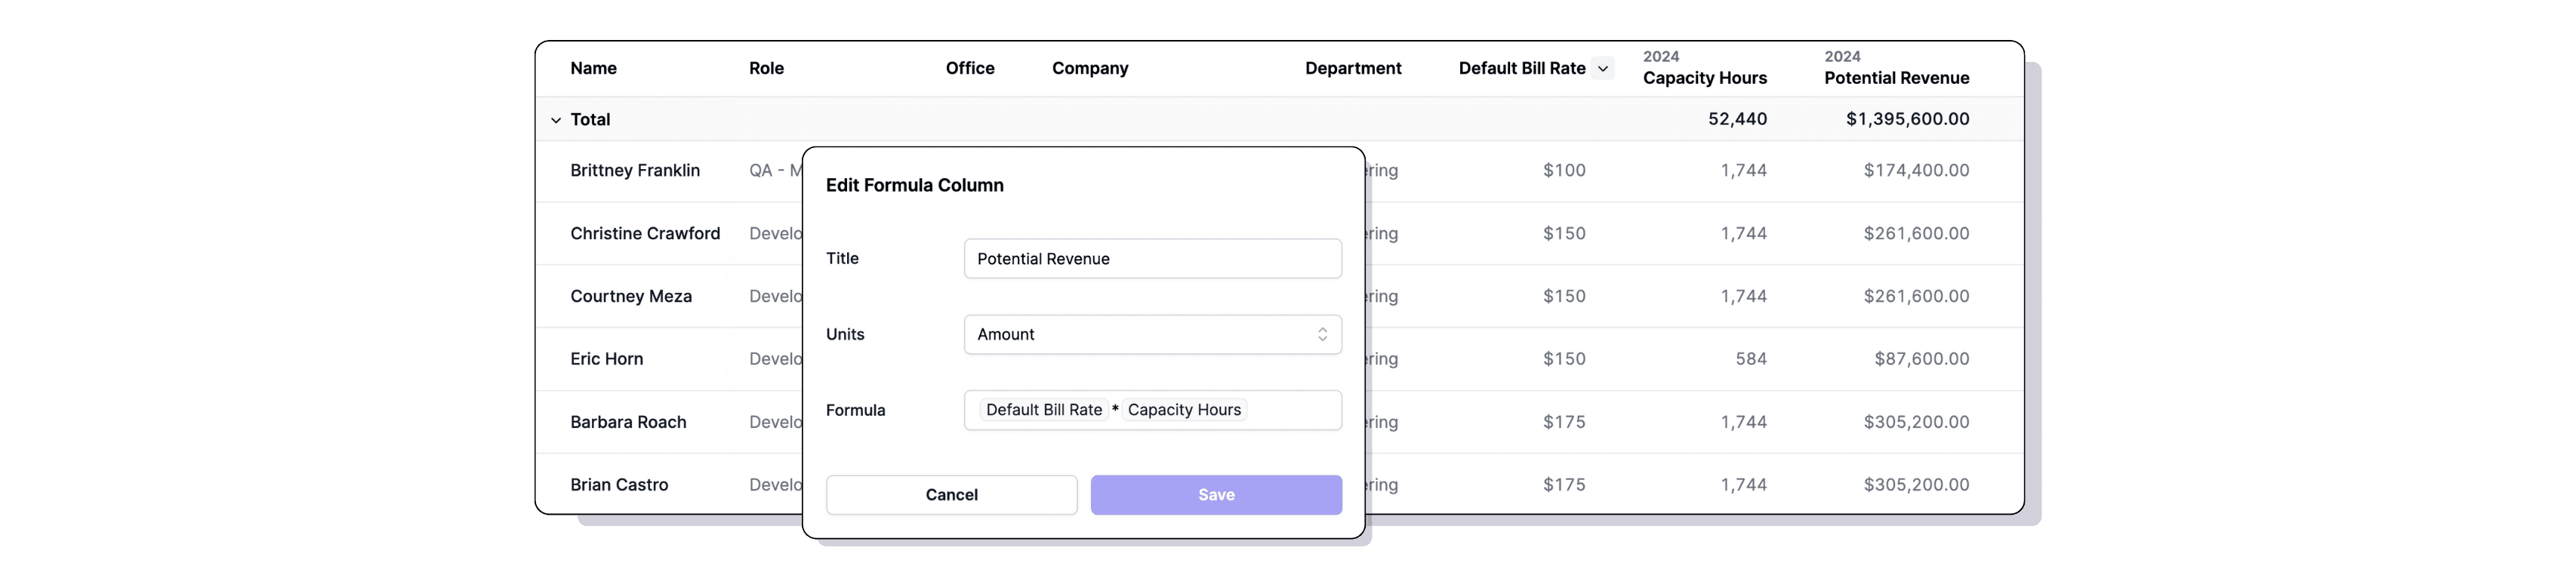Sort by 2024 Potential Revenue header

1896,68
